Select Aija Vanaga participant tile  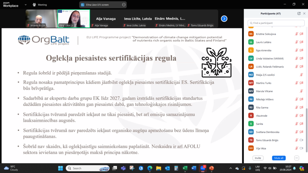click(106, 19)
